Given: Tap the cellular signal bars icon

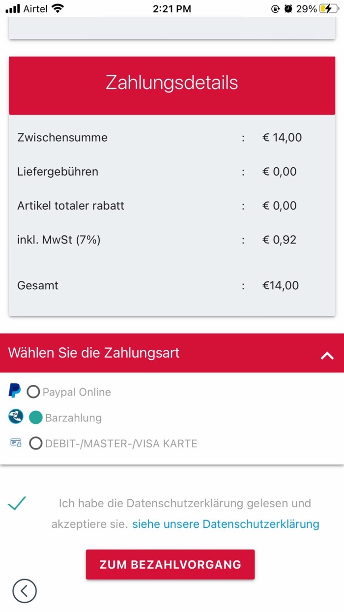Looking at the screenshot, I should pyautogui.click(x=13, y=8).
